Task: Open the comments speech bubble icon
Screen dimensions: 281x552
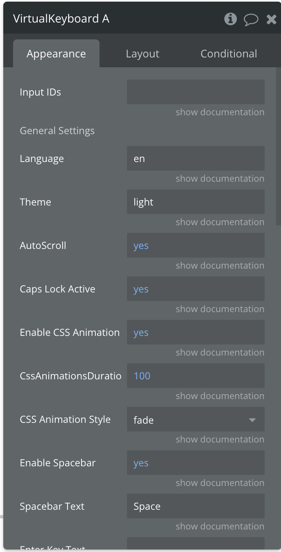Action: (251, 19)
